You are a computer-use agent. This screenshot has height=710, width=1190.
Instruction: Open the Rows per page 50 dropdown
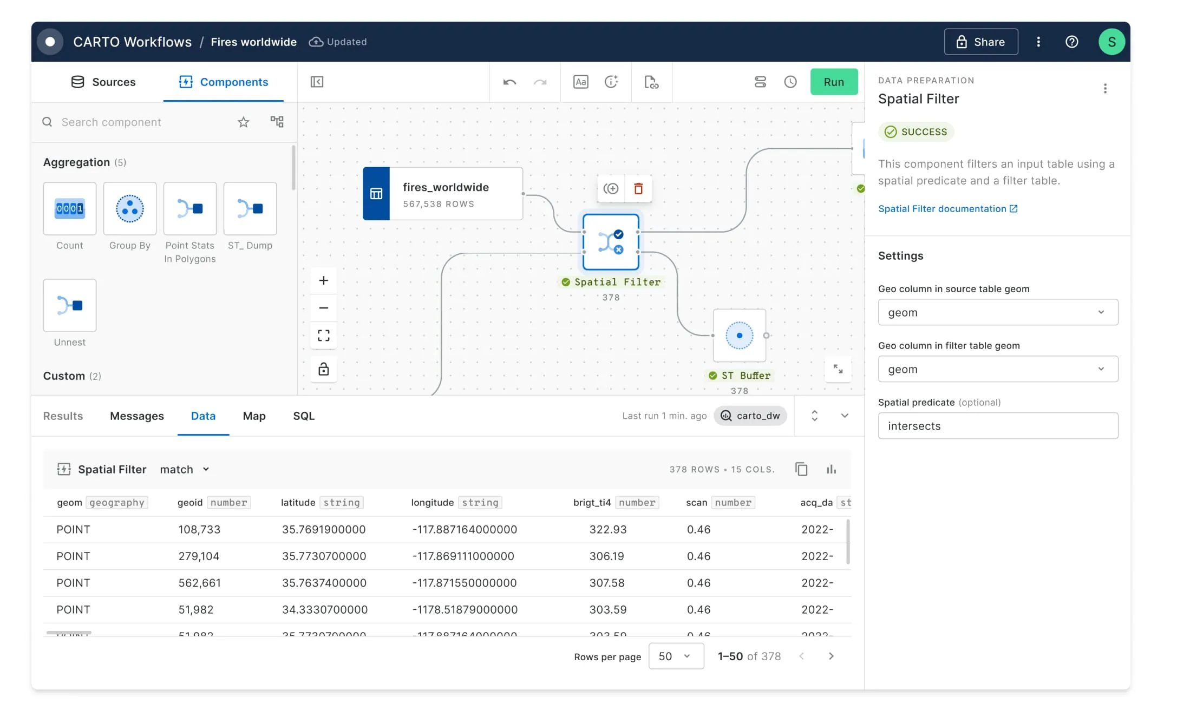(676, 656)
